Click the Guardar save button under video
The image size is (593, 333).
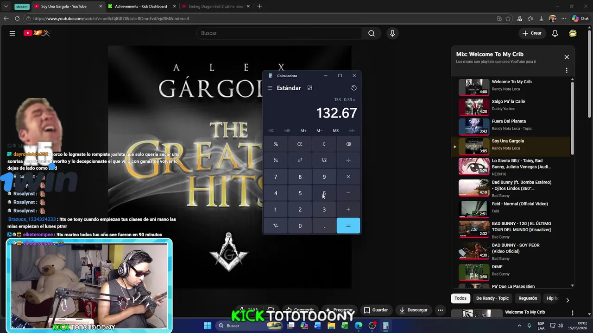(x=376, y=310)
